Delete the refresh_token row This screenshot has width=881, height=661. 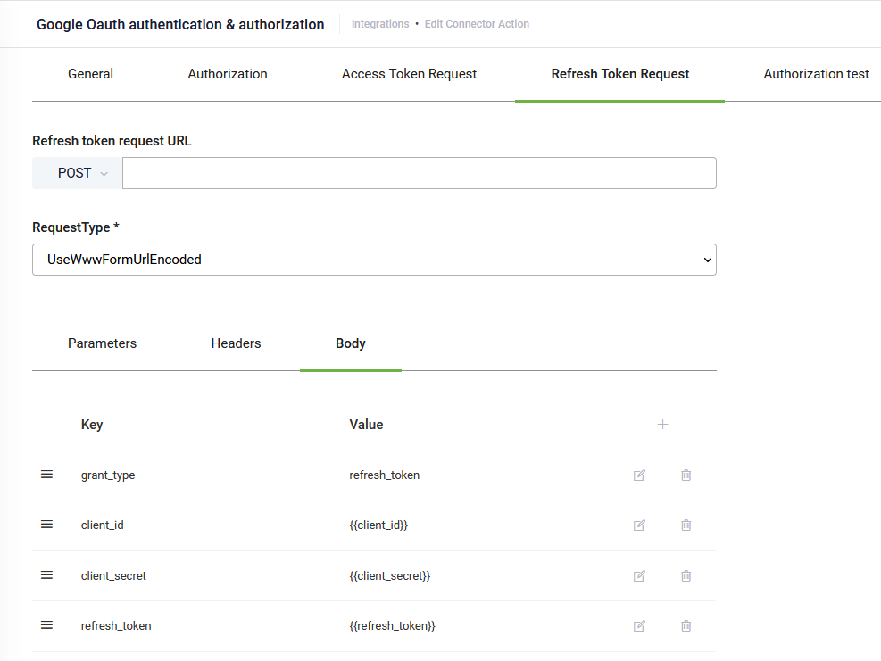coord(686,625)
